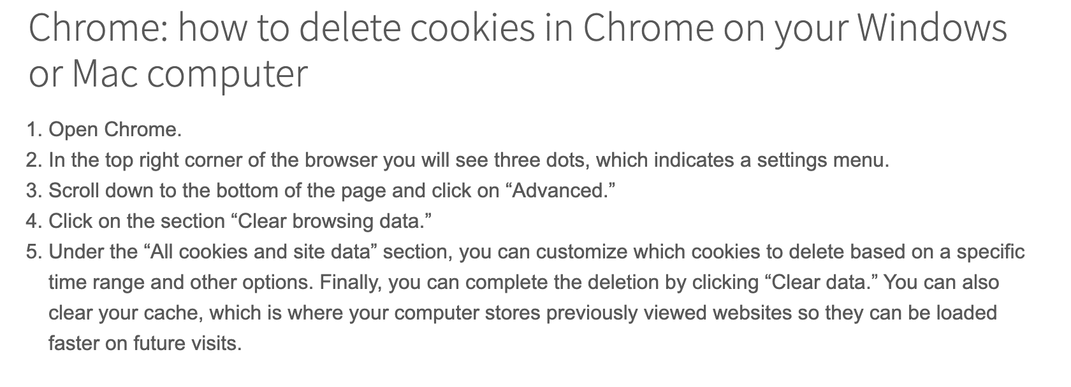Image resolution: width=1071 pixels, height=387 pixels.
Task: Click the word "Windows" in the heading
Action: [x=931, y=29]
